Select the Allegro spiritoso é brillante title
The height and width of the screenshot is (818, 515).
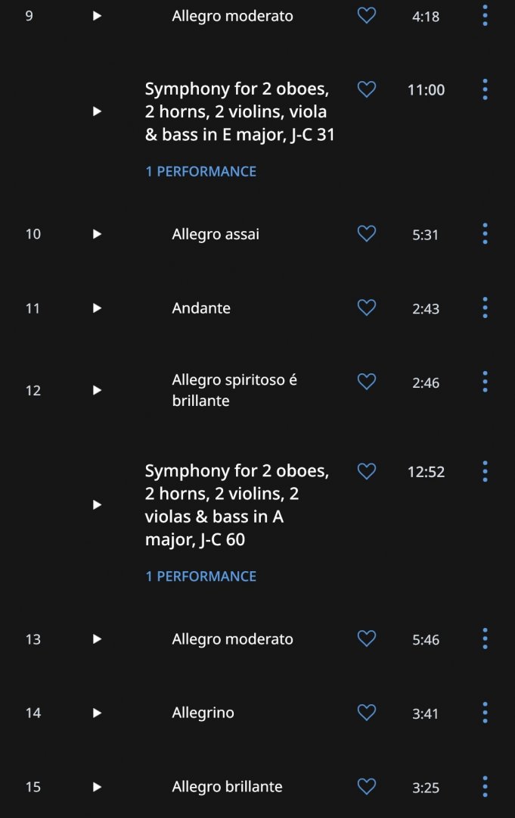click(x=234, y=390)
